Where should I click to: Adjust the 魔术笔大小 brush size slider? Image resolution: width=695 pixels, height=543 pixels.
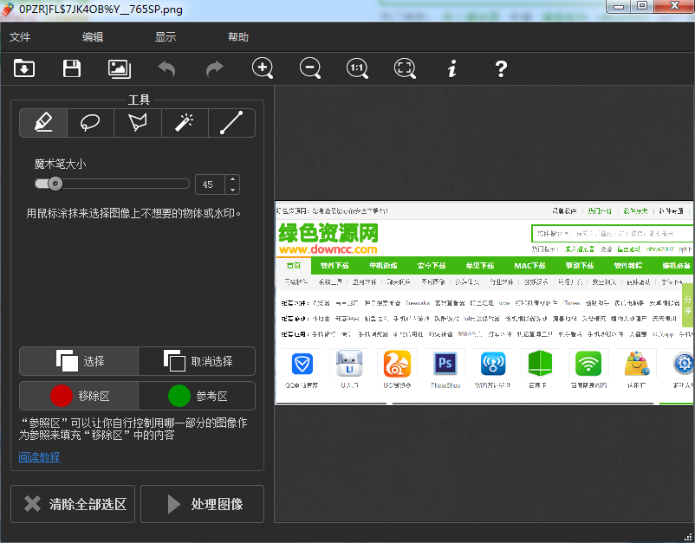click(x=56, y=184)
